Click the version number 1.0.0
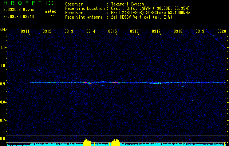The width and height of the screenshot is (229, 146). point(50,3)
